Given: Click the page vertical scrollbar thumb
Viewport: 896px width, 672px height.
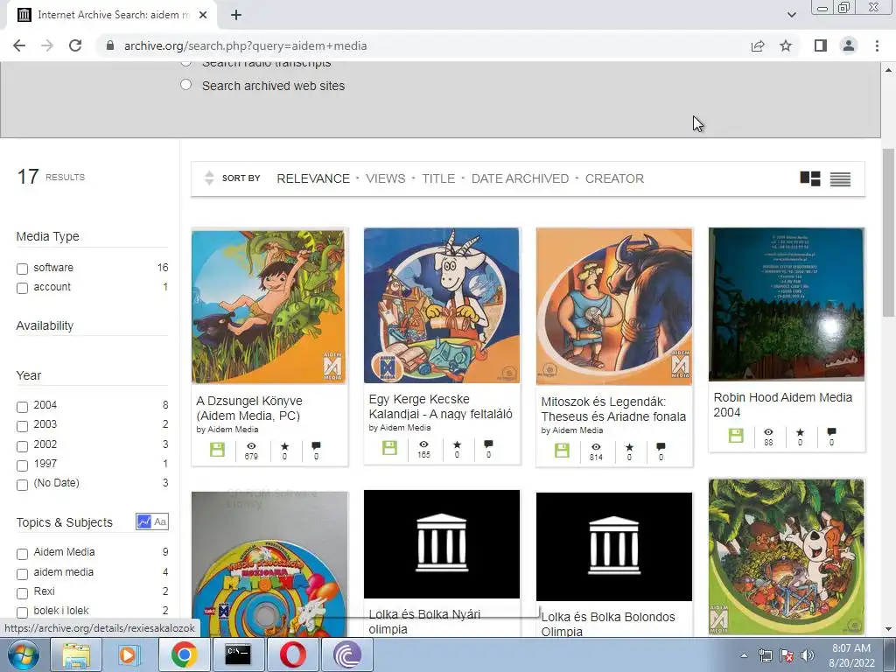Looking at the screenshot, I should coord(888,231).
